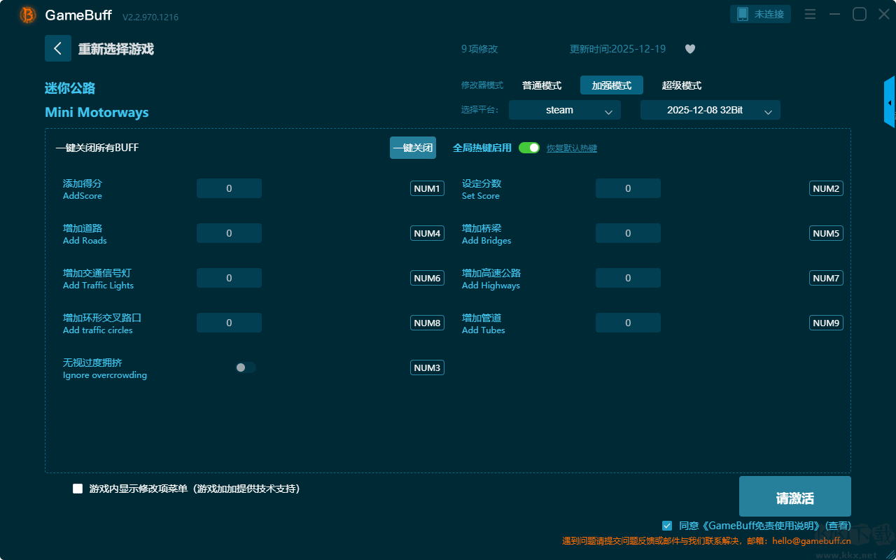The height and width of the screenshot is (560, 896).
Task: Uncheck the GameBuff disclaimer agreement checkbox
Action: pos(667,525)
